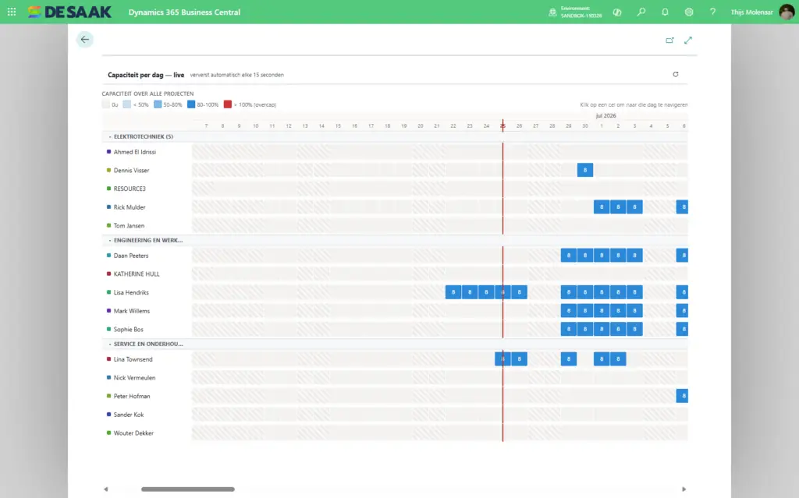
Task: Click Dennis Visser's 8-hour cell on day 30
Action: [585, 170]
